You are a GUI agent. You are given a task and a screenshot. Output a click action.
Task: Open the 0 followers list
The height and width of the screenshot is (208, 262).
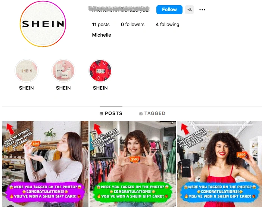click(132, 25)
